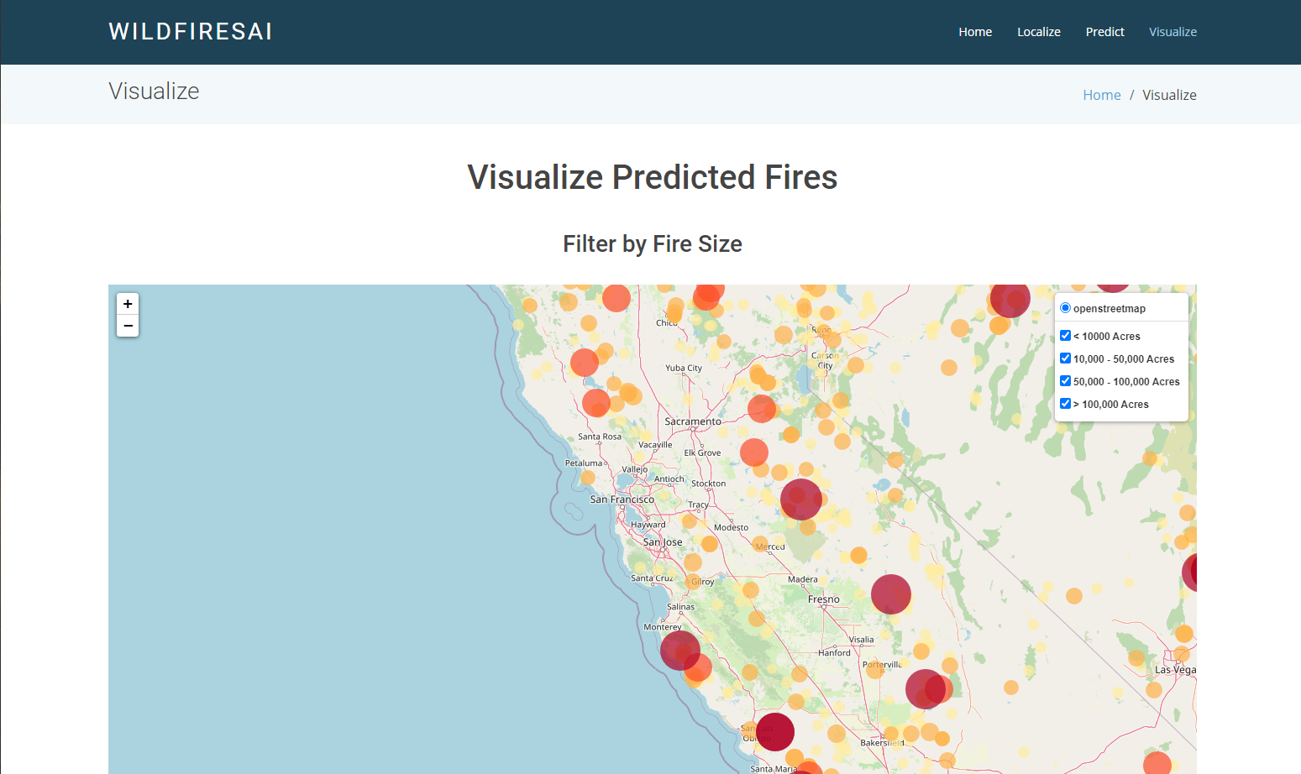
Task: Click the Sacramento city label
Action: (693, 421)
